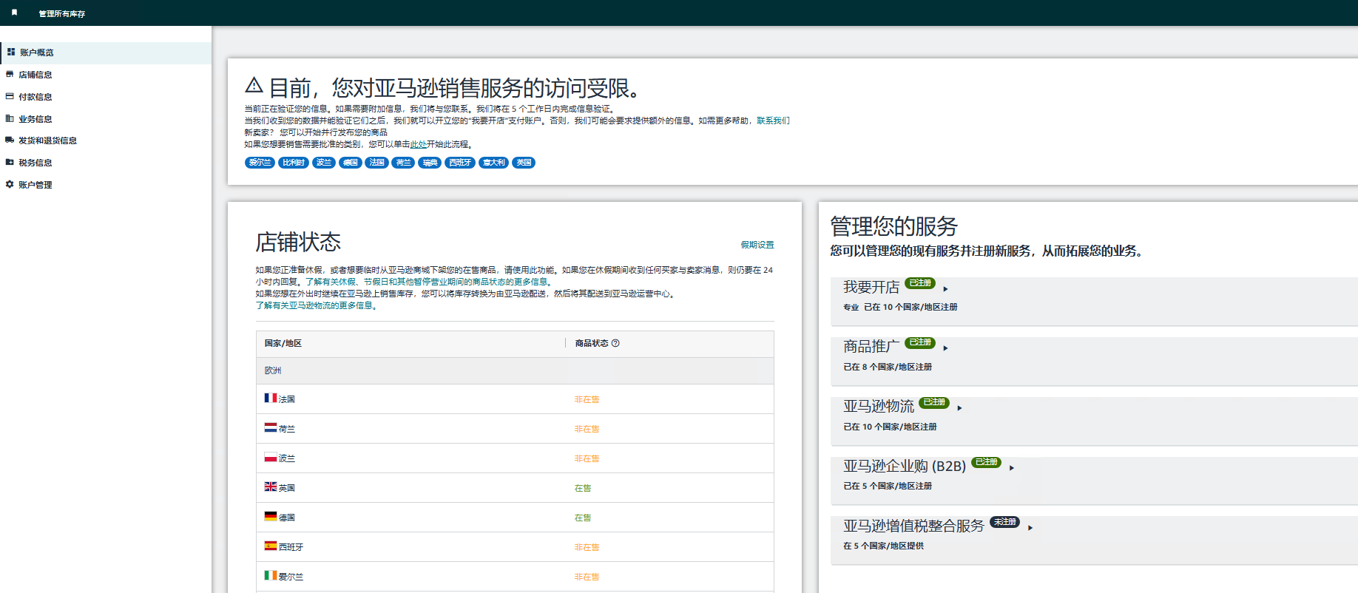Click the France flag icon
1358x593 pixels.
271,398
